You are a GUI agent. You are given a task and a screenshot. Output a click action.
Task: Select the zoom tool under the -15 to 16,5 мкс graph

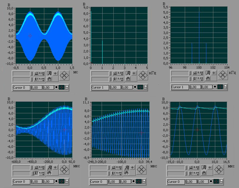pos(204,168)
